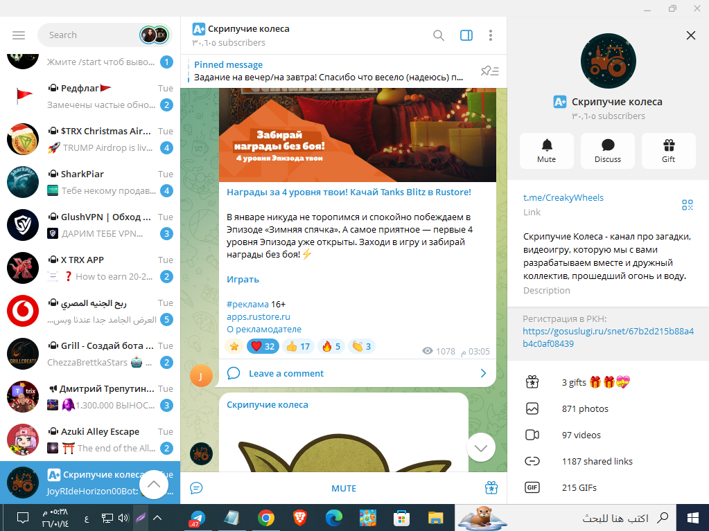Open the Редфлаг chat
The image size is (709, 531).
[90, 96]
